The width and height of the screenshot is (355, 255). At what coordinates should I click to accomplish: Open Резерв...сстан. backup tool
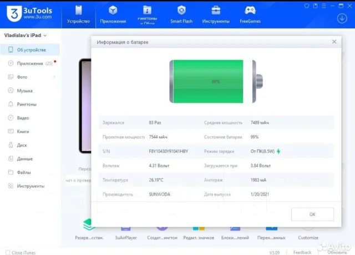pos(89,229)
